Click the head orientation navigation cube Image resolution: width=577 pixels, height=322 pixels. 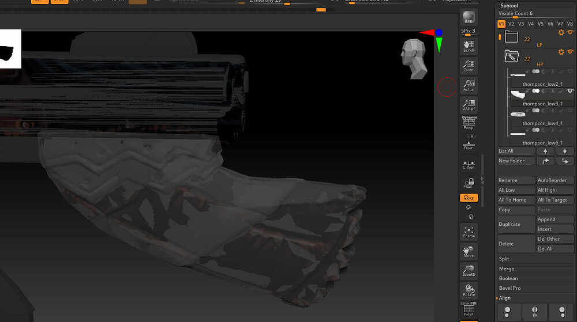(414, 59)
